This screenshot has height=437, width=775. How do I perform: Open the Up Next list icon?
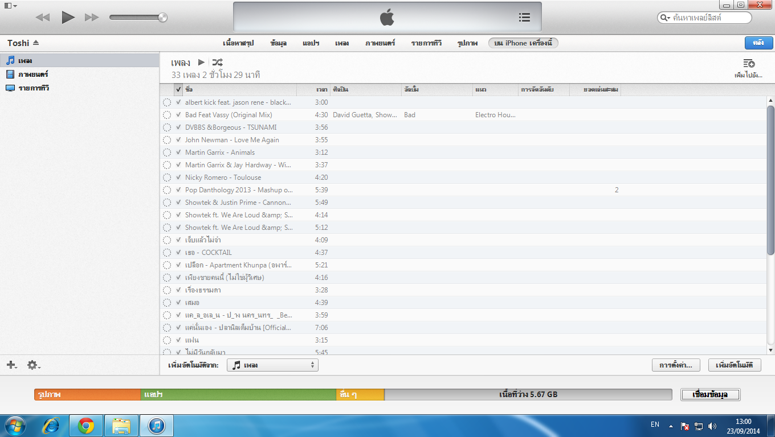[x=524, y=18]
